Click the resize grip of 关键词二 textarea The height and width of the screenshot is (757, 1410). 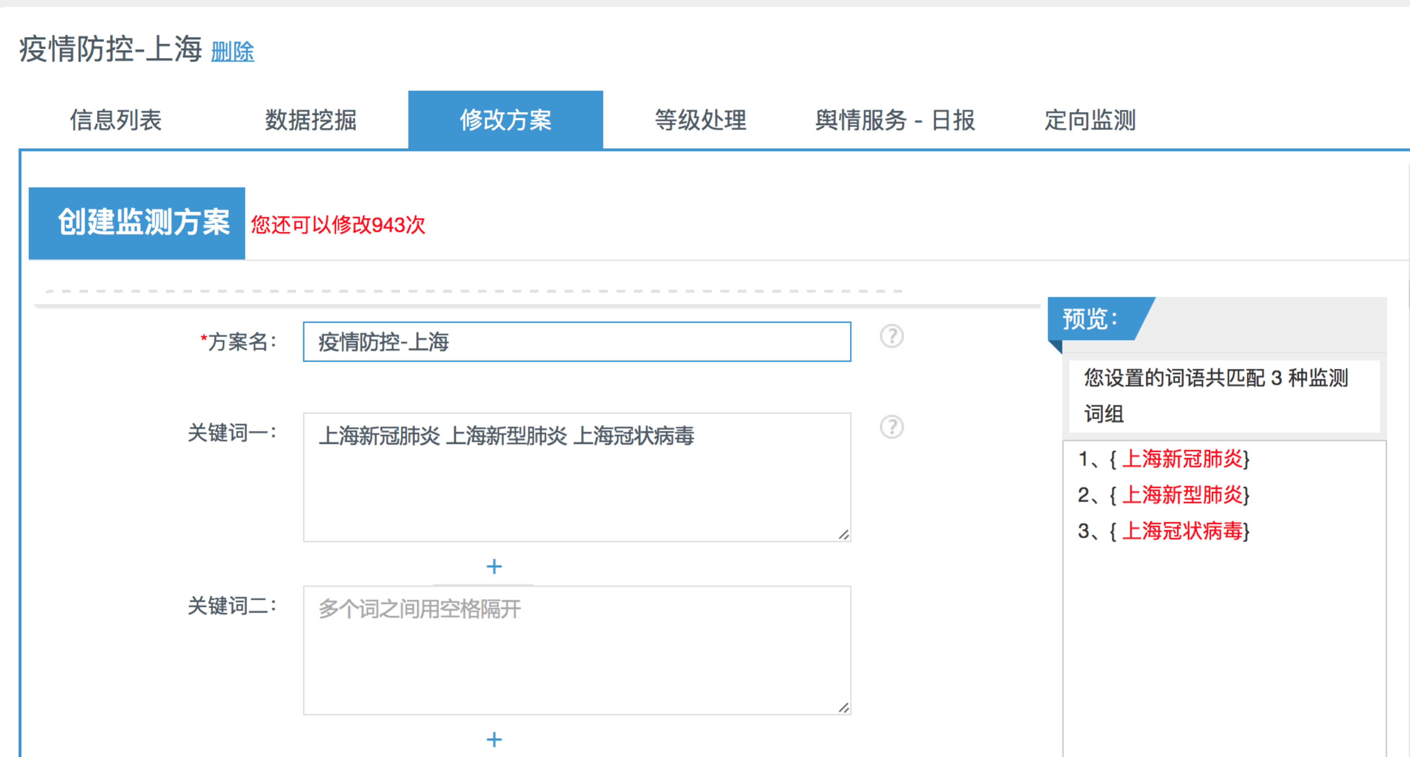tap(844, 707)
